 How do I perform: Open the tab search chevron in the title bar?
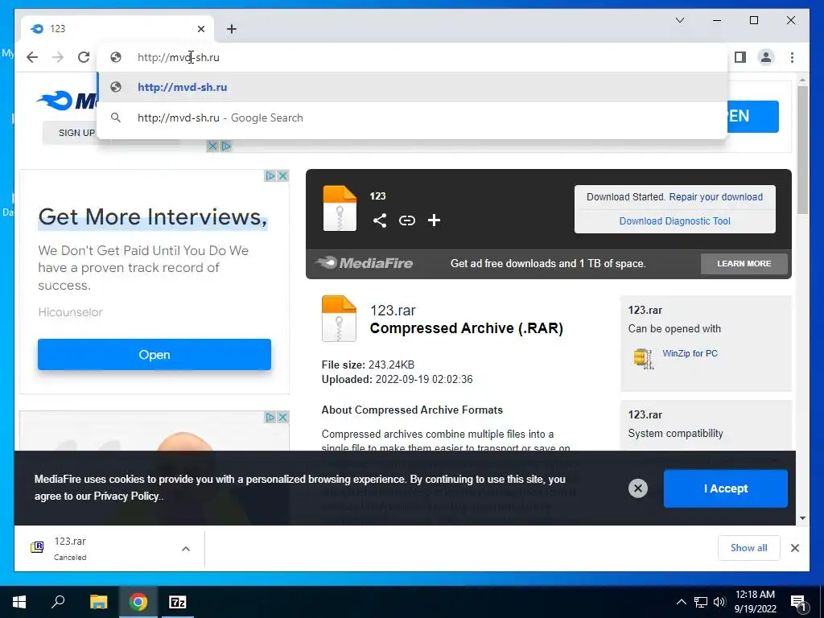(679, 20)
